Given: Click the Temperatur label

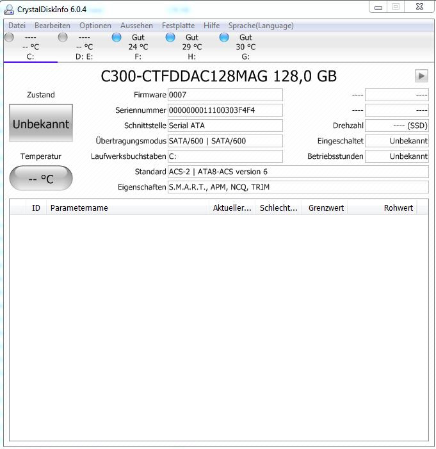Looking at the screenshot, I should pos(41,156).
